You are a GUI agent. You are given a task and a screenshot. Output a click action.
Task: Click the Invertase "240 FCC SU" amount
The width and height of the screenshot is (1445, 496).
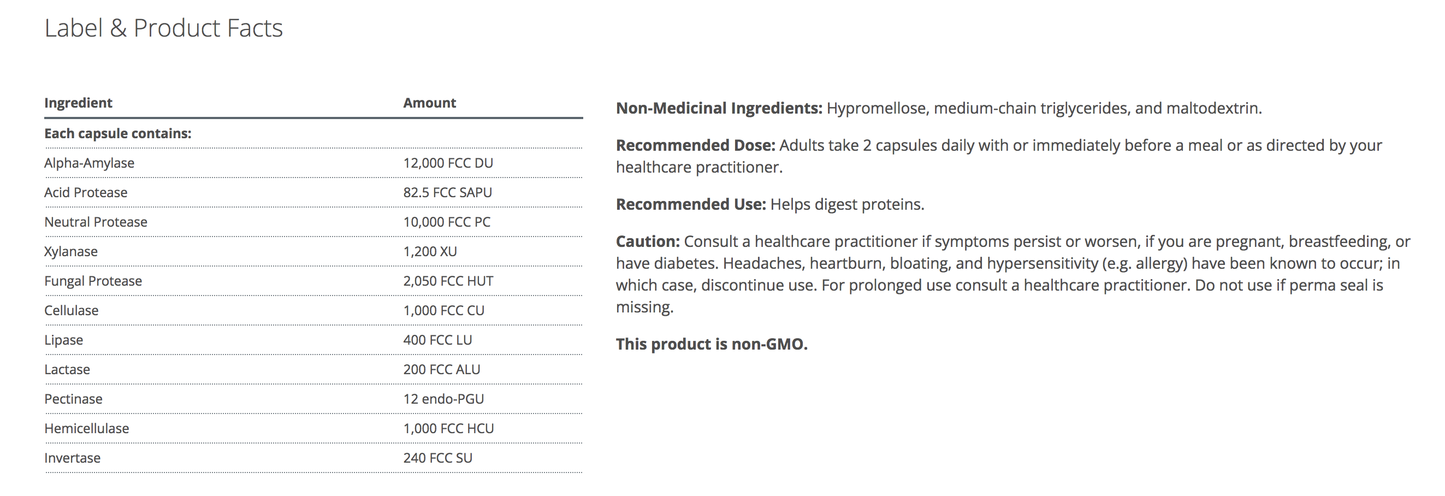[x=437, y=458]
